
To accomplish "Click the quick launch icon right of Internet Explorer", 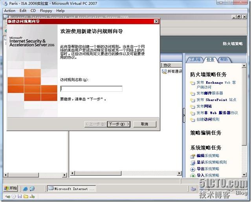I will coord(32,189).
